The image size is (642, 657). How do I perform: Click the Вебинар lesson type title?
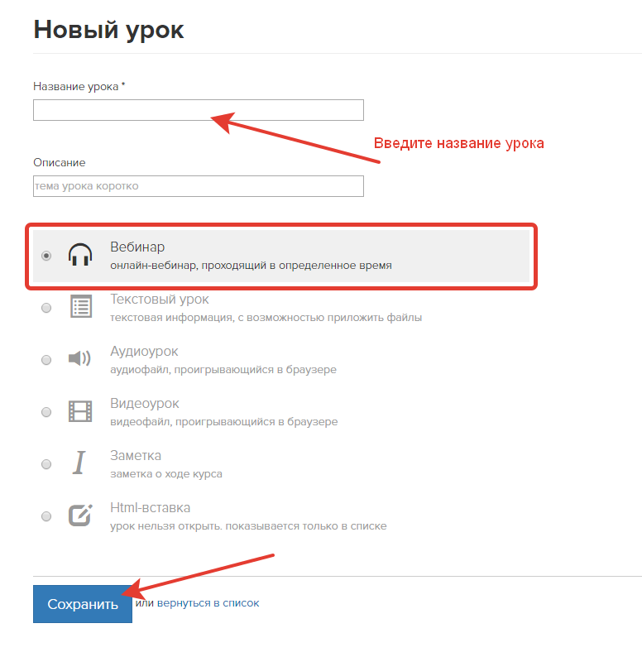[x=137, y=247]
